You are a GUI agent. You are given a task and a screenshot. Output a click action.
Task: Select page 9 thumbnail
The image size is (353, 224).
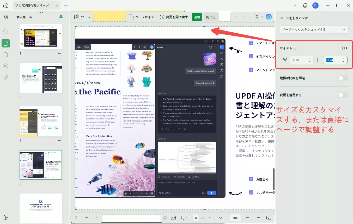click(x=41, y=208)
